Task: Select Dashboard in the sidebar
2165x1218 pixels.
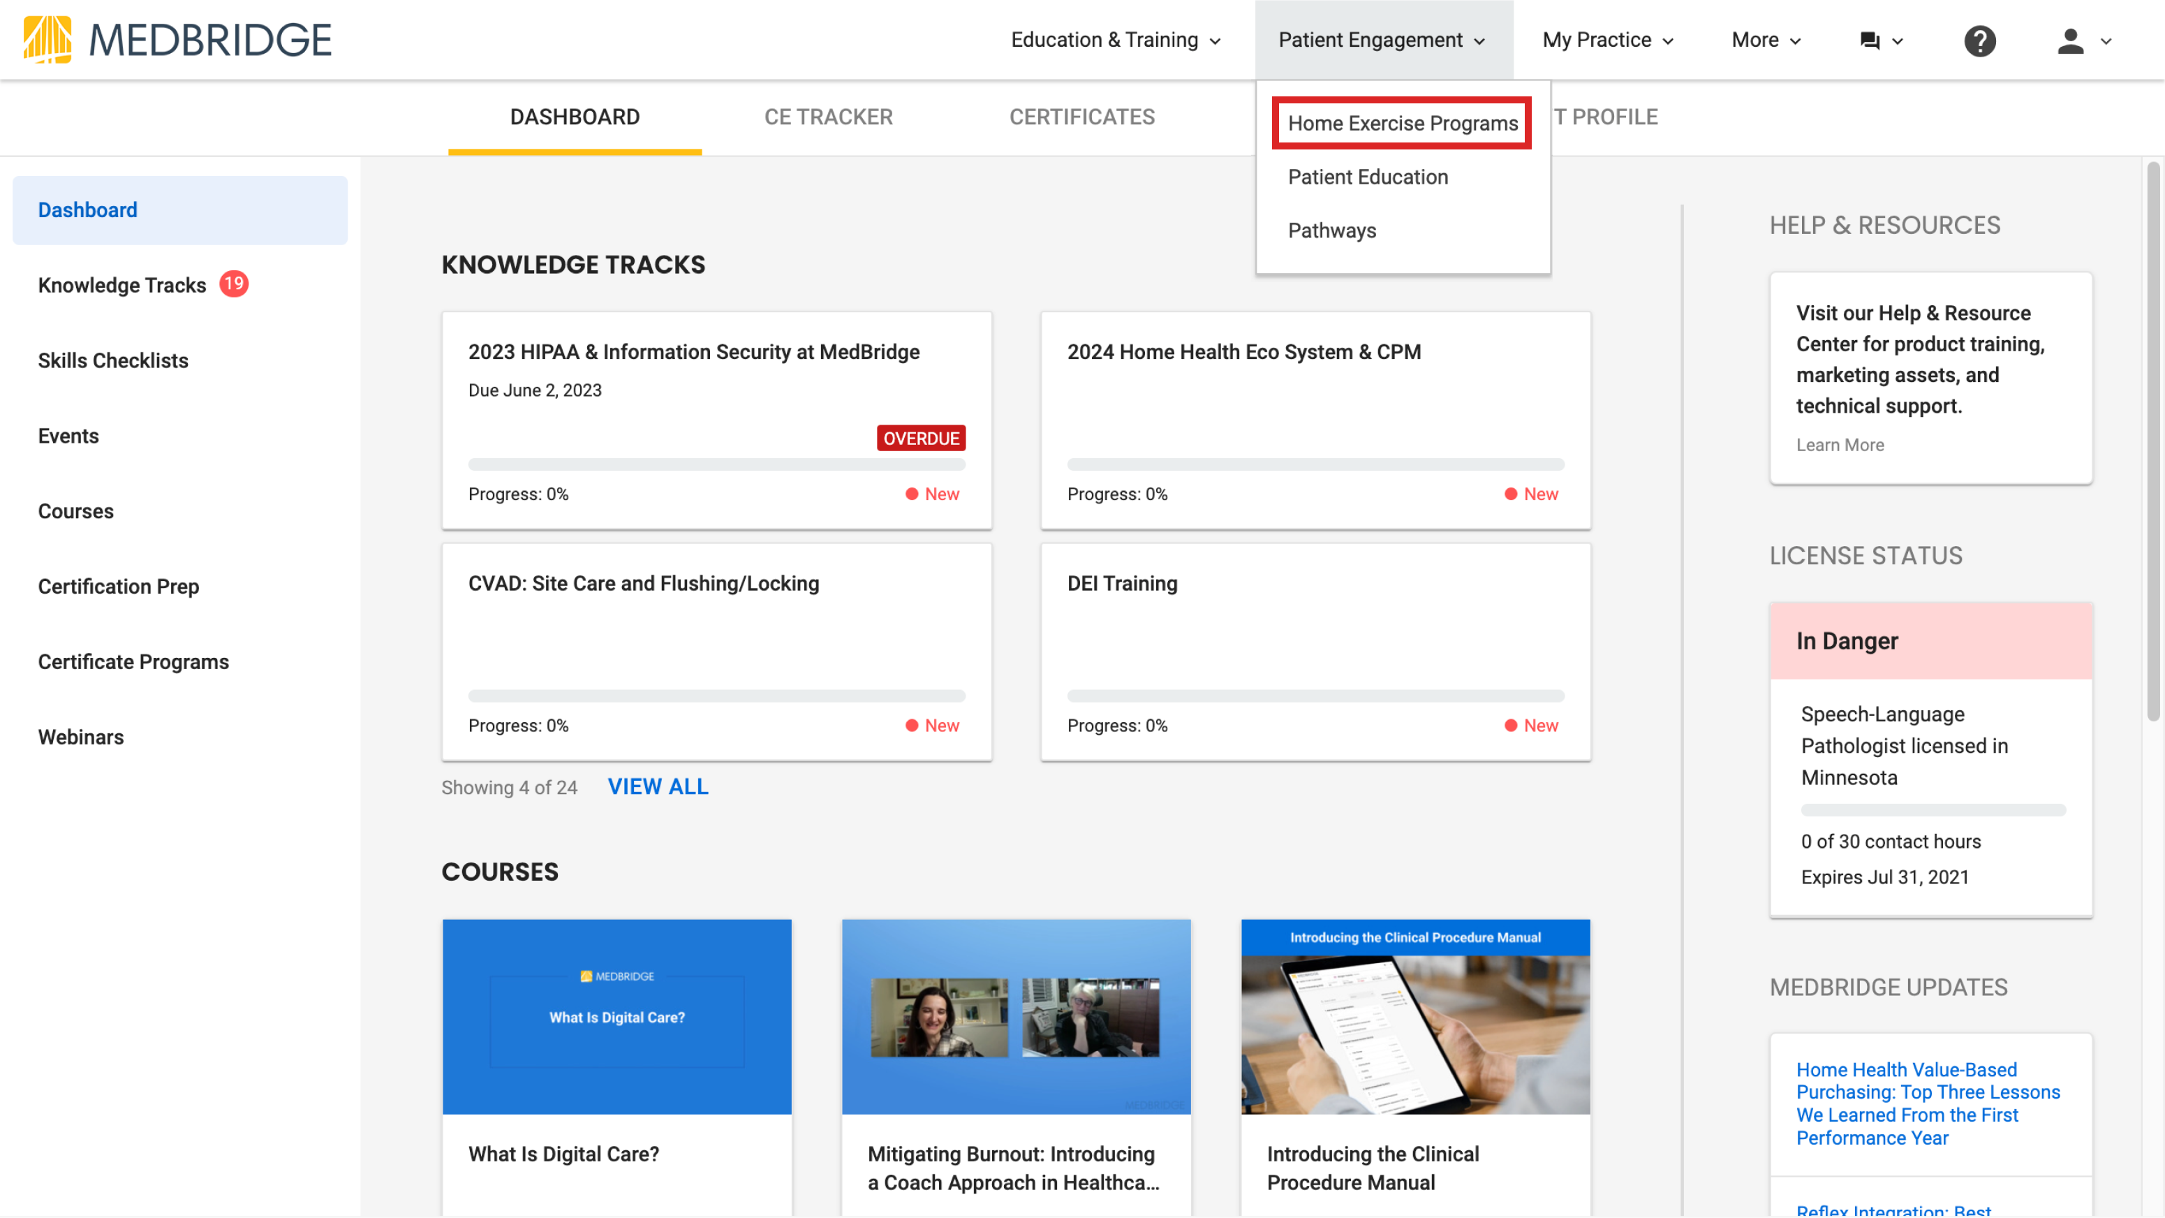Action: click(180, 210)
